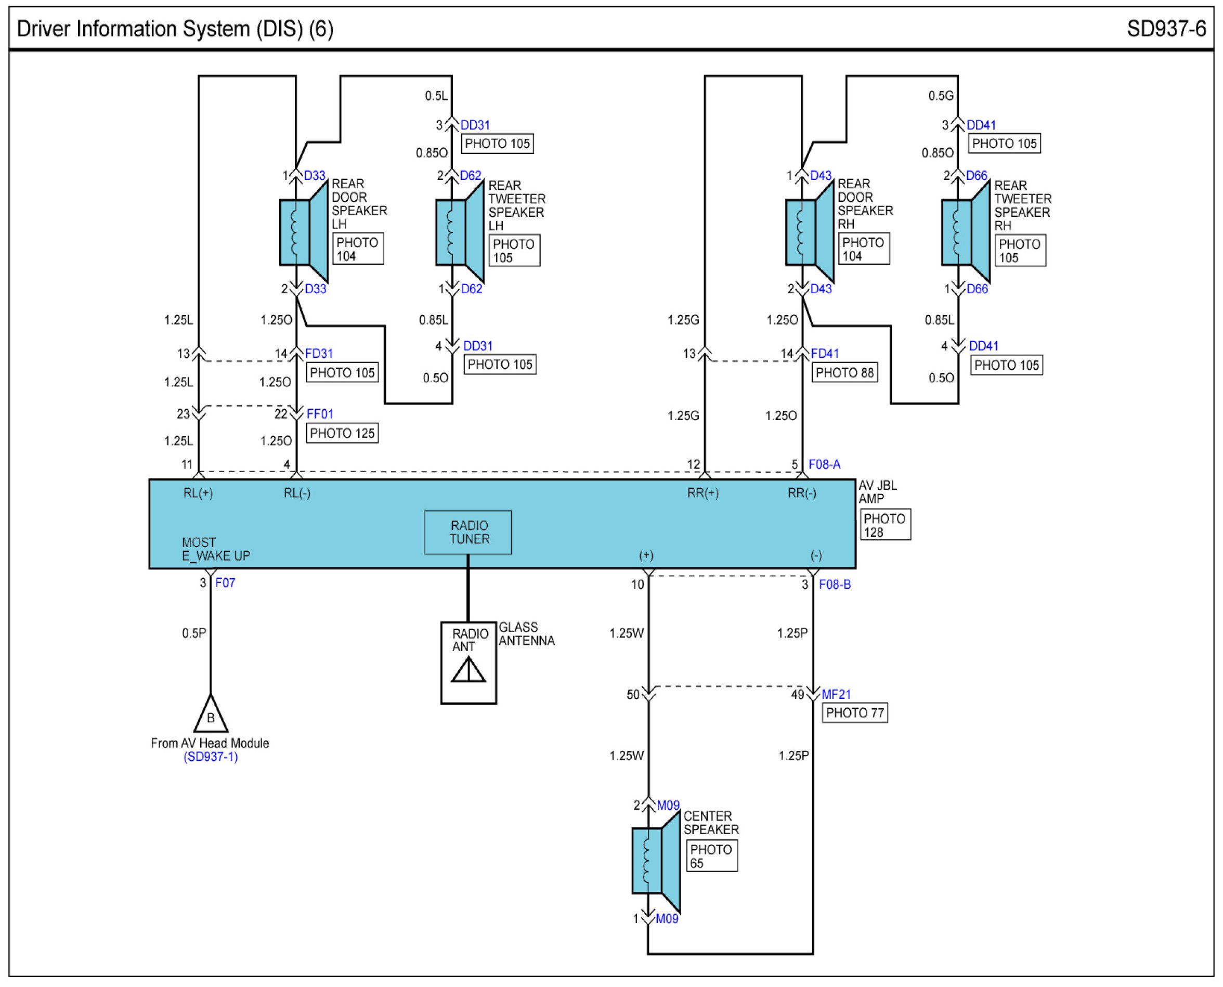Click the FF01 connector label
Image resolution: width=1223 pixels, height=987 pixels.
pos(320,414)
